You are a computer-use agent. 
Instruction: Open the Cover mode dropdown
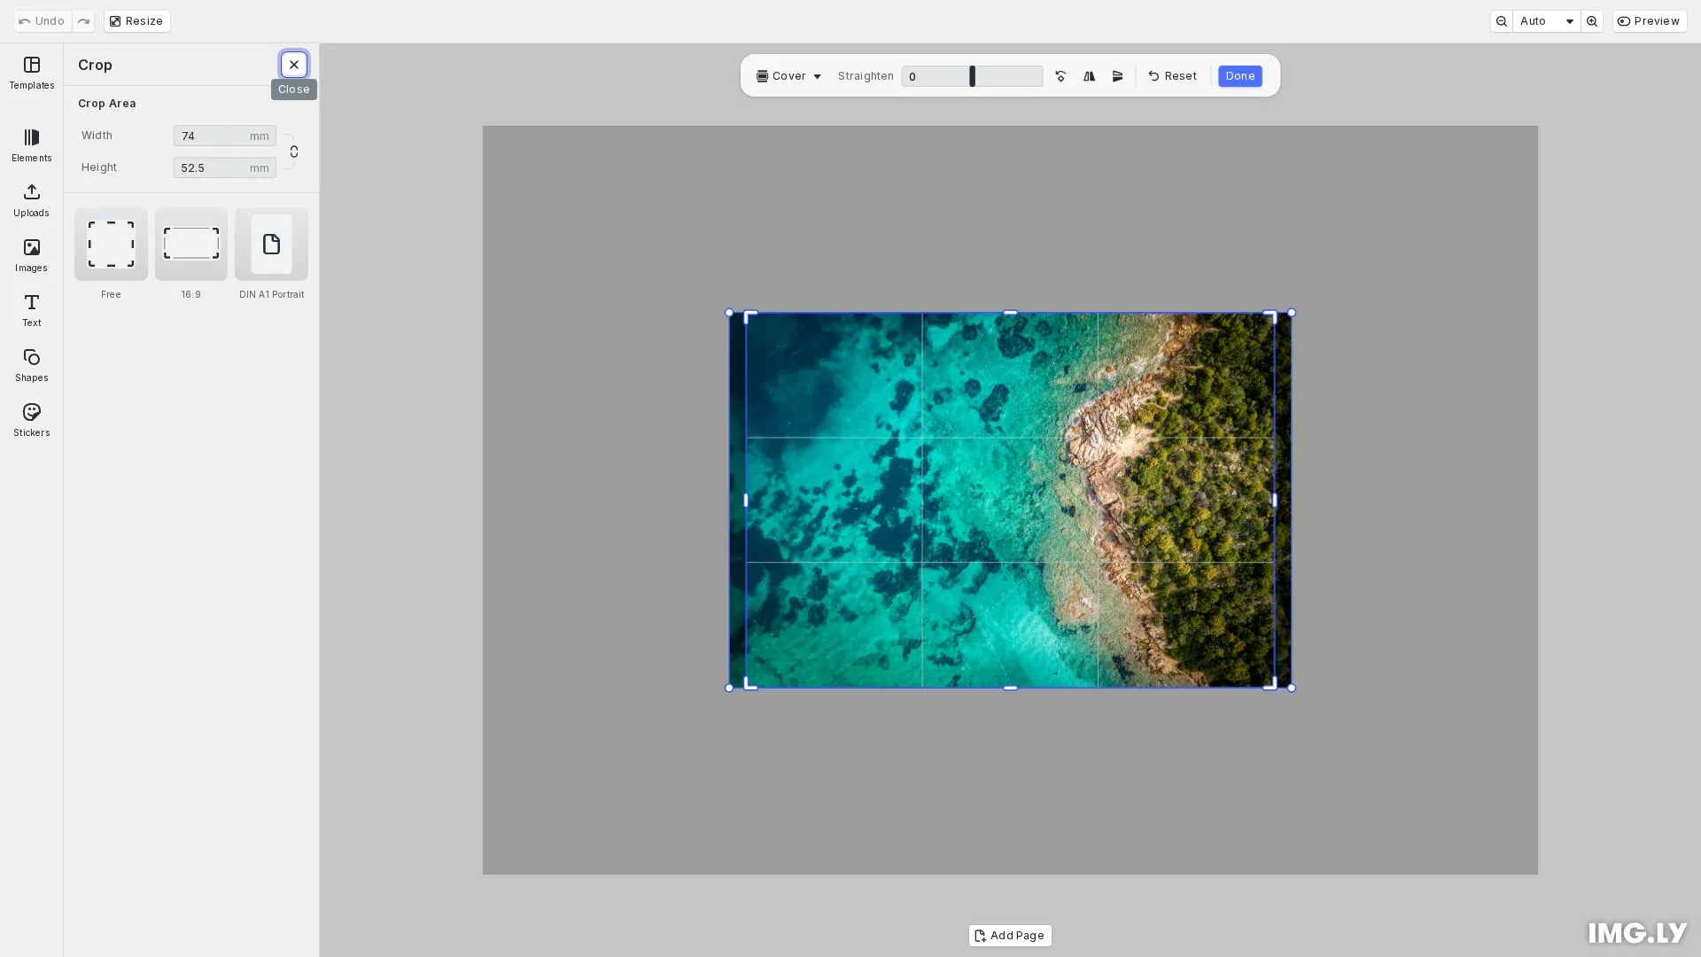788,76
